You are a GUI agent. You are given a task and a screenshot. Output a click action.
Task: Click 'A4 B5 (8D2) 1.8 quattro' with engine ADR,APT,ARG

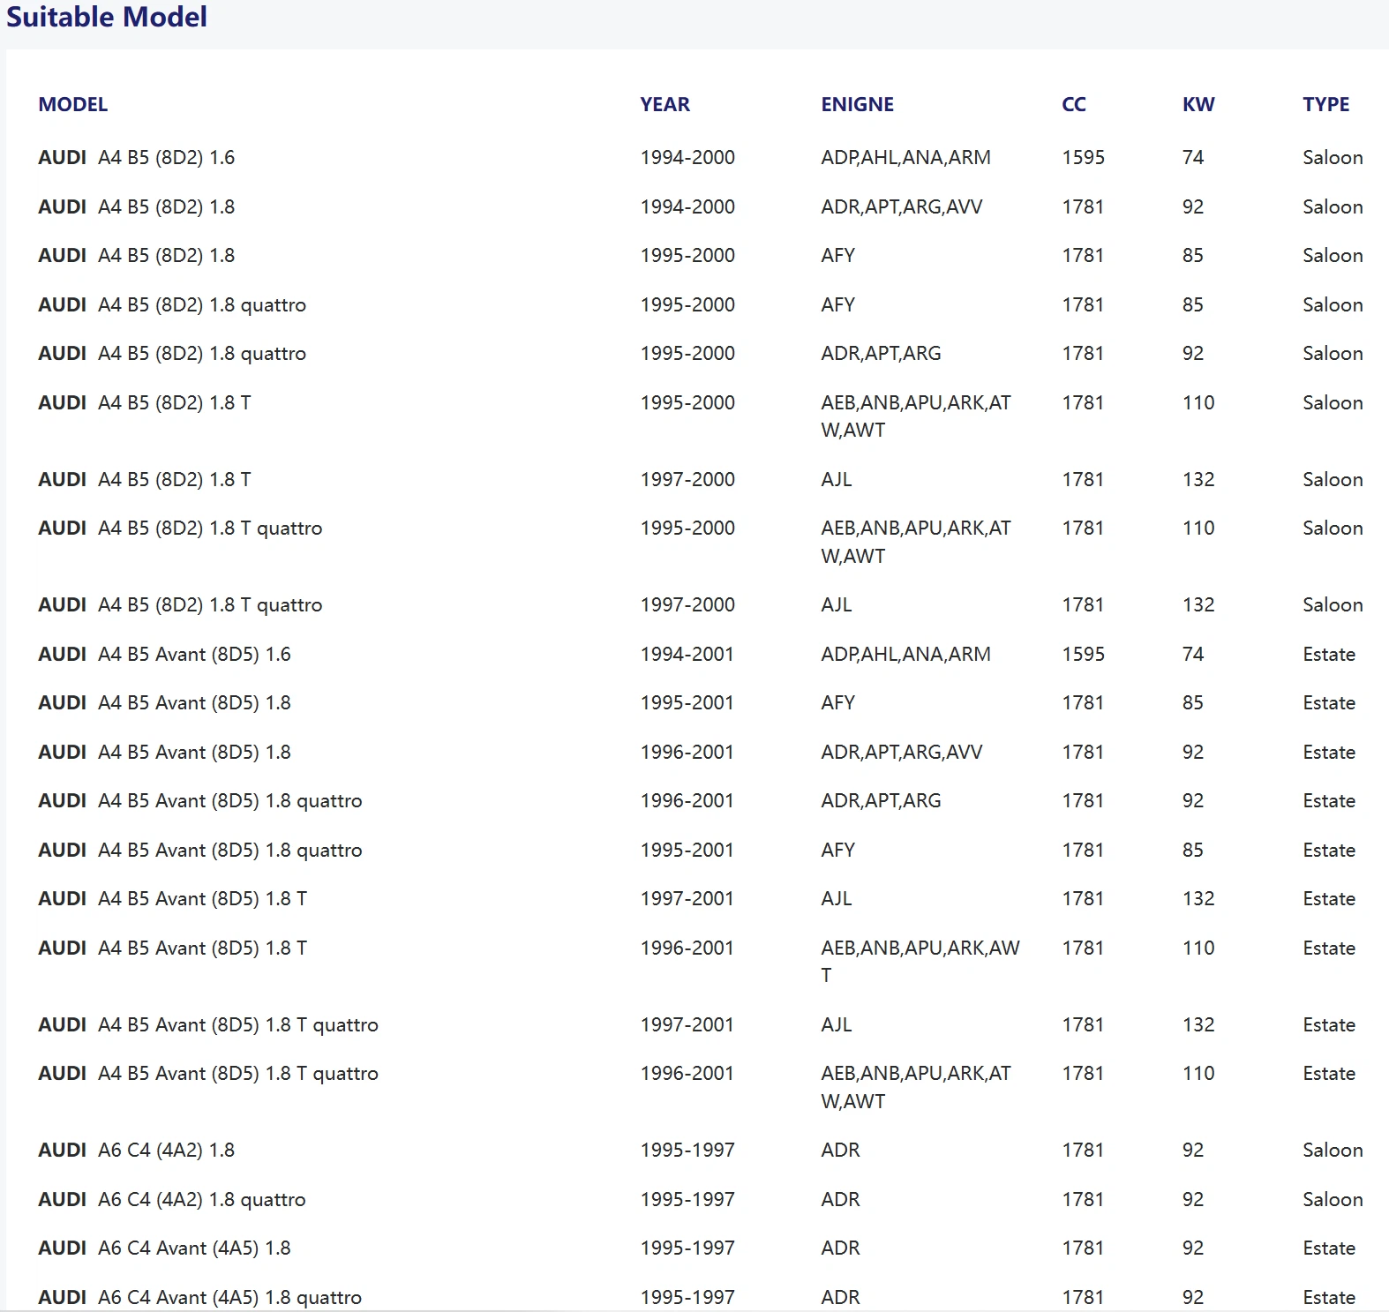[x=172, y=353]
